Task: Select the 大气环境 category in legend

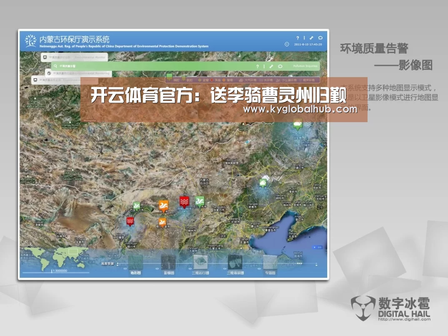Action: pyautogui.click(x=248, y=80)
